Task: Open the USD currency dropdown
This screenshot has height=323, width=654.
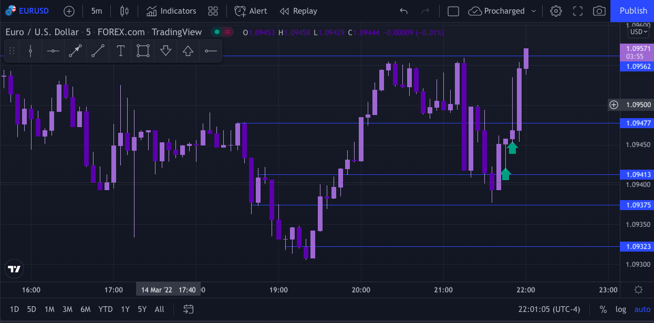Action: tap(639, 32)
